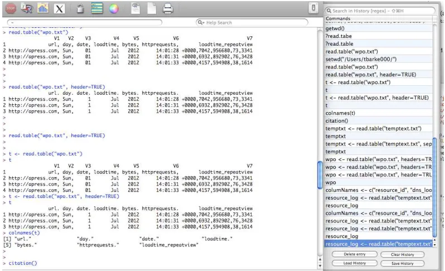Select the citation() history entry
This screenshot has width=445, height=271.
[x=378, y=121]
